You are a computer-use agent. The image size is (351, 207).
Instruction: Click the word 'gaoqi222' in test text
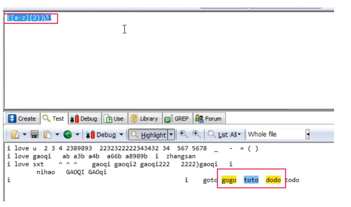point(155,164)
